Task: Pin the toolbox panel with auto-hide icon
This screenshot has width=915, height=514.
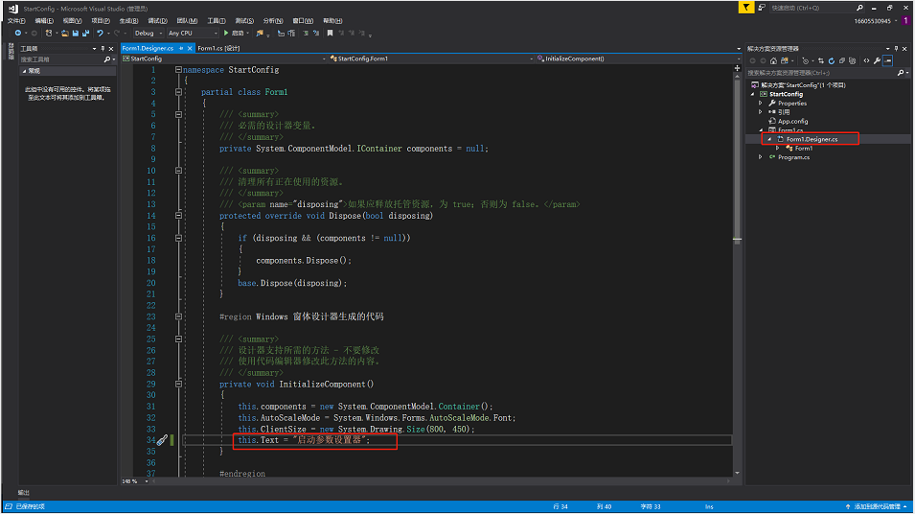Action: point(103,49)
